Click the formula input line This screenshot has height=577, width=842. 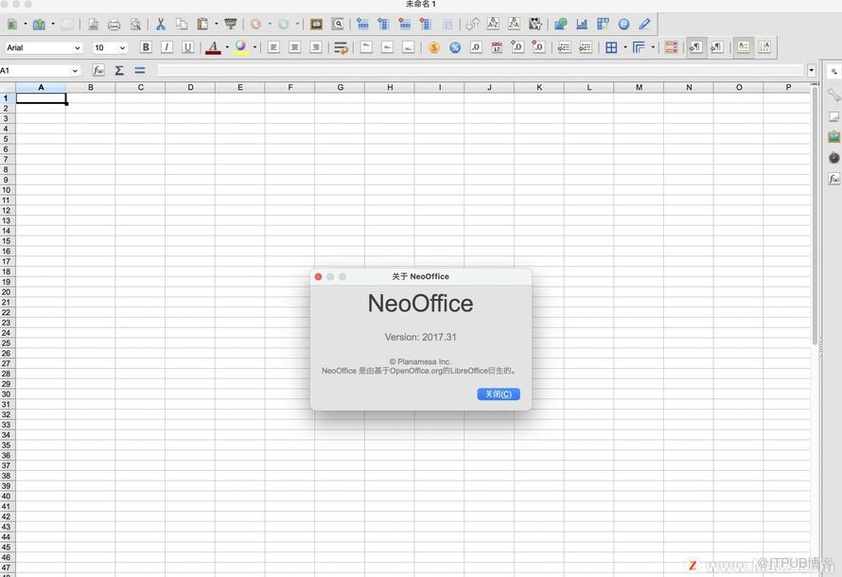pos(482,70)
